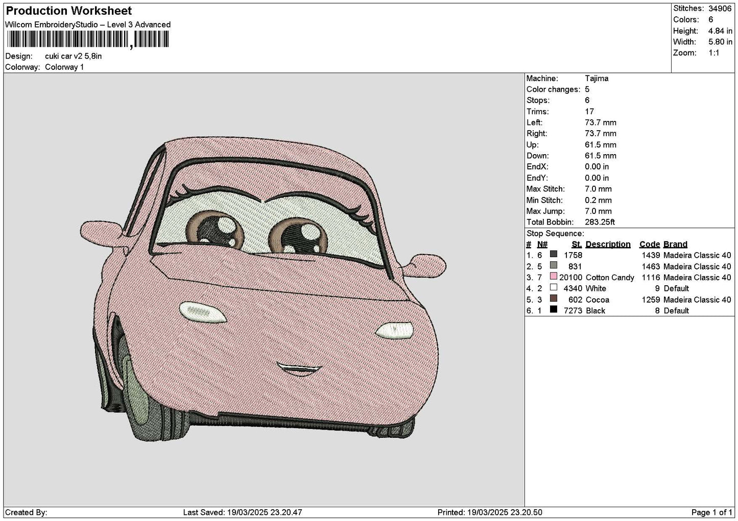The image size is (738, 521).
Task: Click stitch count 1758 in row 1
Action: pyautogui.click(x=573, y=255)
